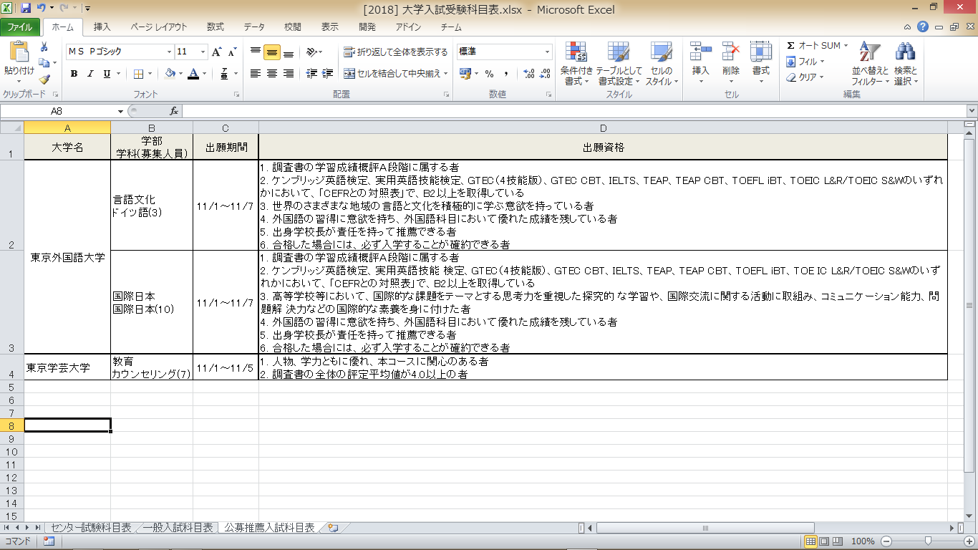Click the Save icon in Quick Access toolbar
Screen dimensions: 978x550
tap(26, 9)
